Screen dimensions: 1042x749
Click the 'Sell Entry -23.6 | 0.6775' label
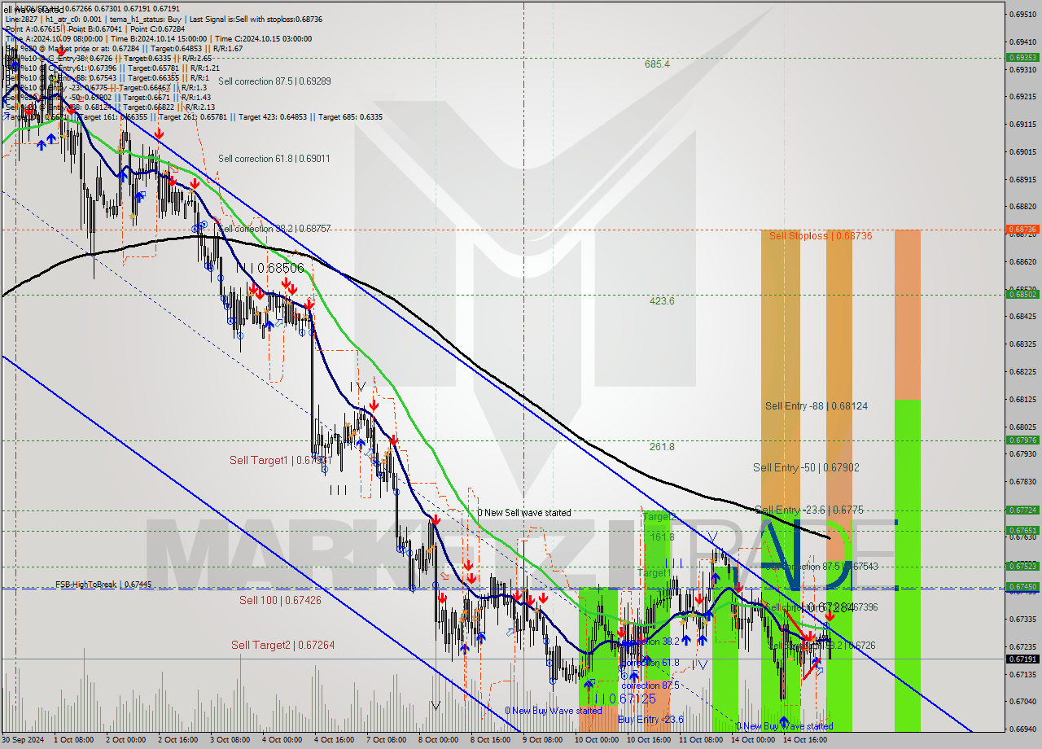[809, 510]
